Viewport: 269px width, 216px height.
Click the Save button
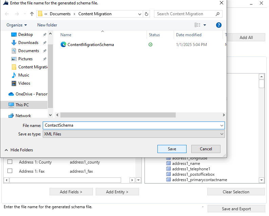[x=172, y=149]
